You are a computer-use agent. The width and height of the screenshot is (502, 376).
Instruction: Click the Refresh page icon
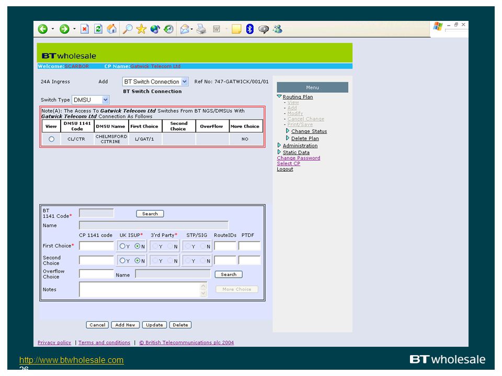pyautogui.click(x=98, y=29)
